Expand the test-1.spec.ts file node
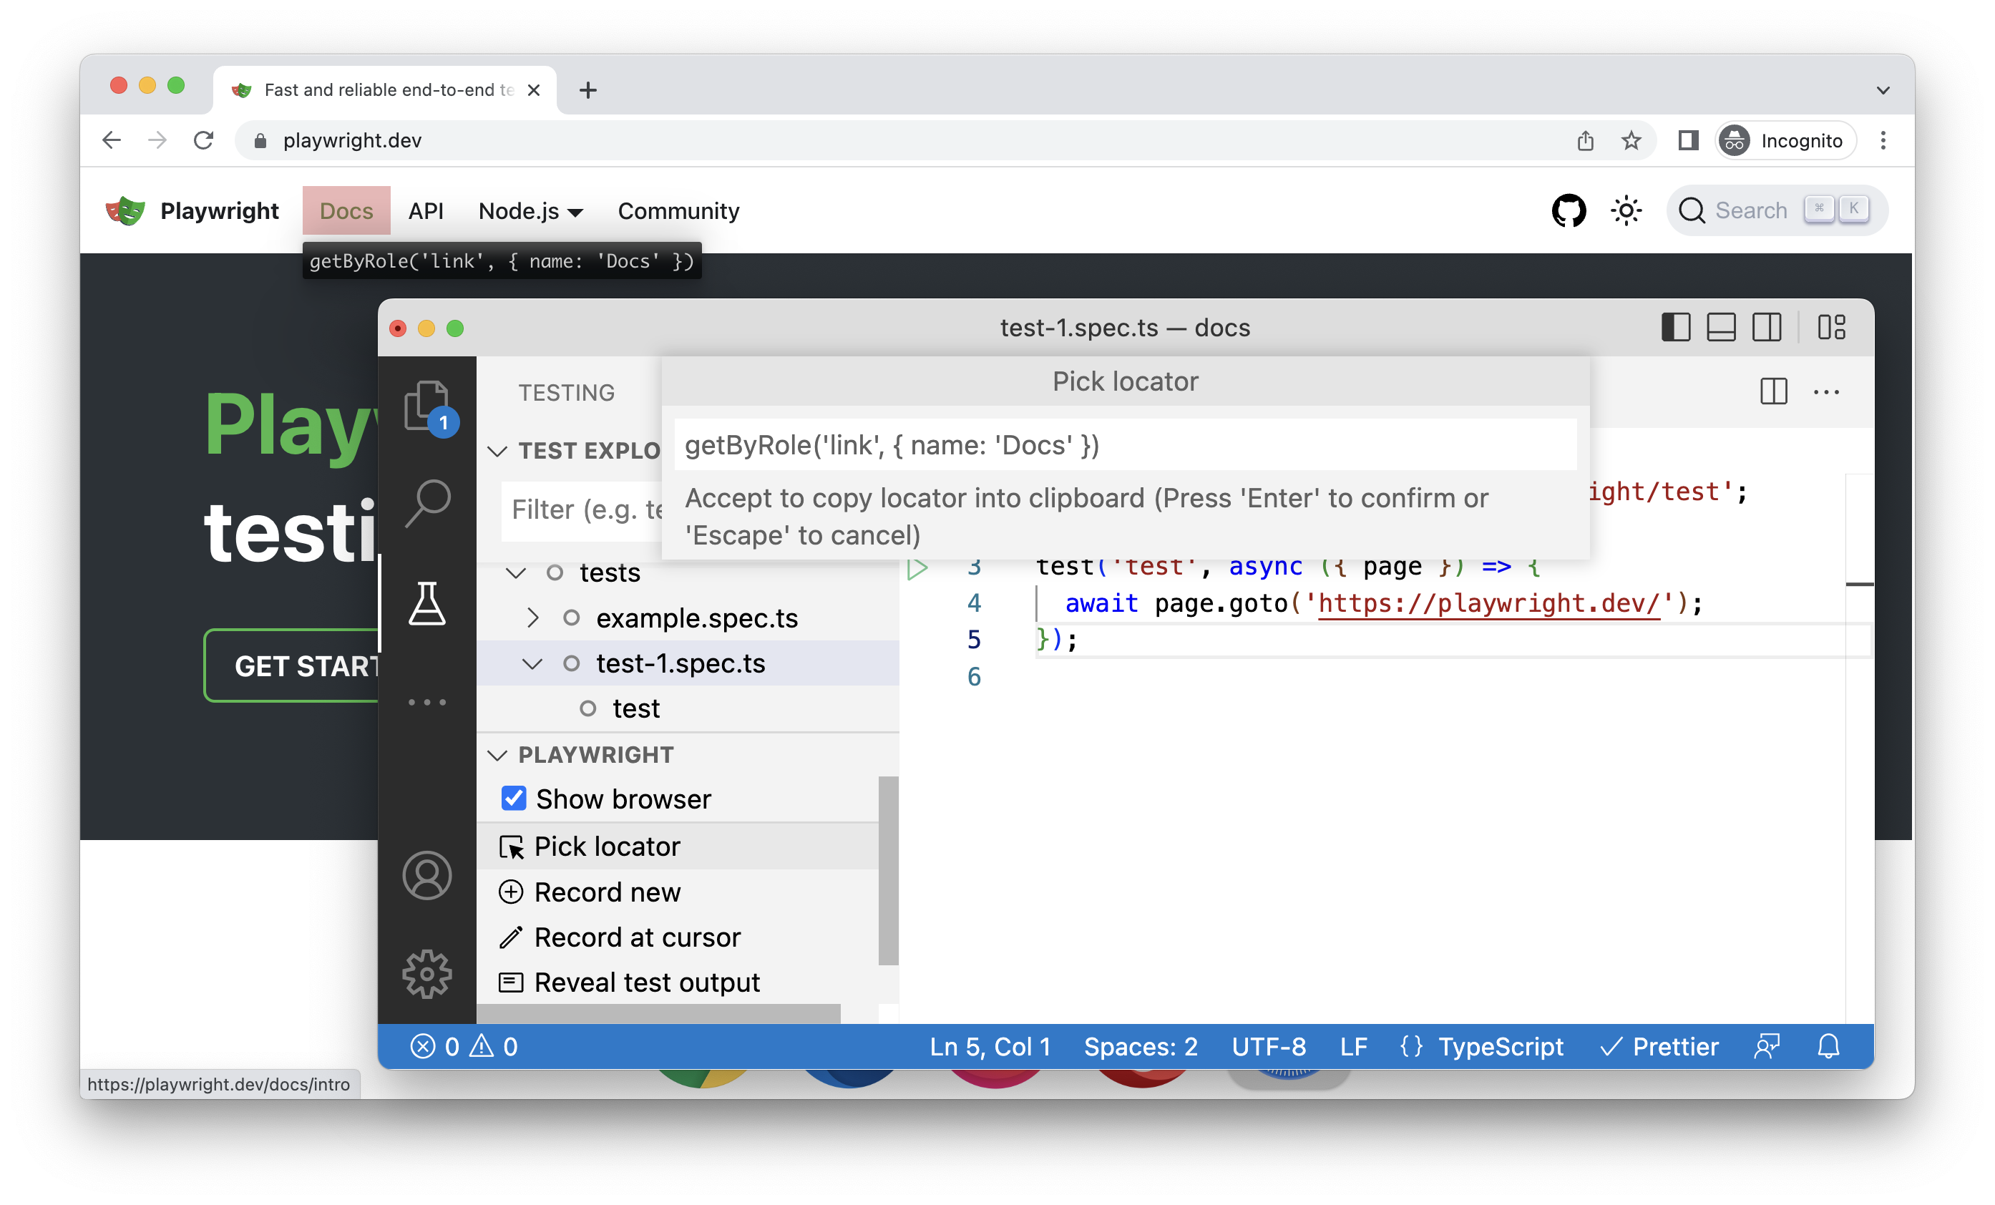The width and height of the screenshot is (1995, 1205). [530, 663]
